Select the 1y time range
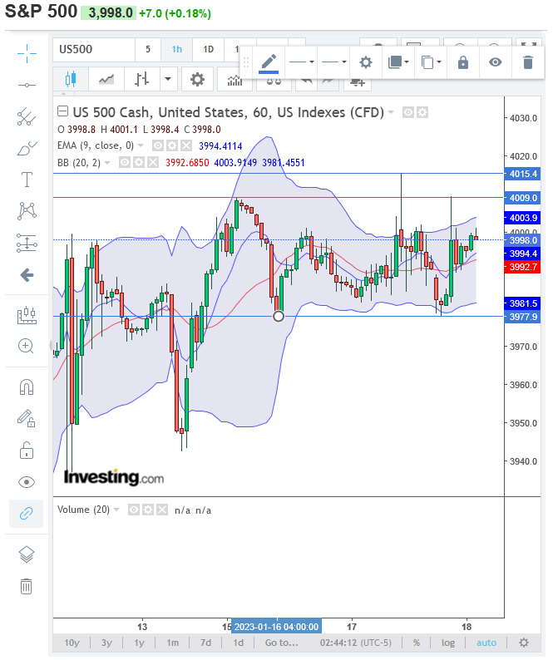553x660 pixels. [x=140, y=643]
